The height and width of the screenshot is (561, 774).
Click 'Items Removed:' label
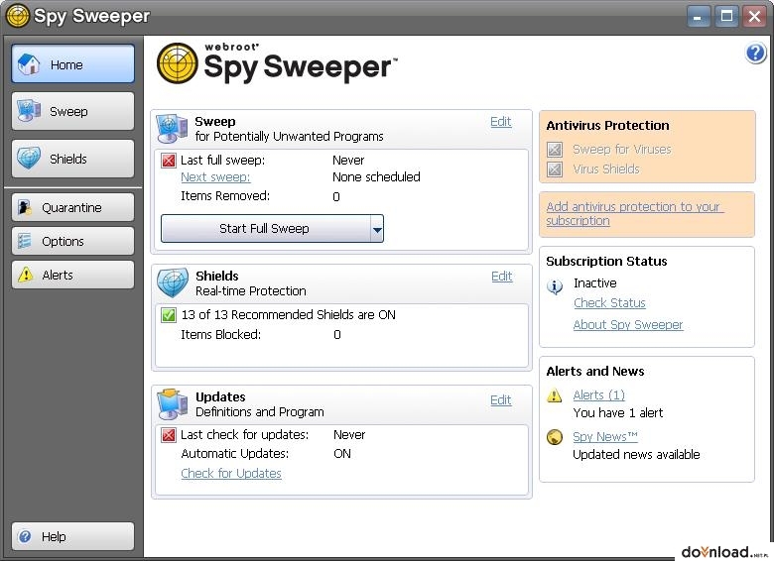tap(225, 196)
